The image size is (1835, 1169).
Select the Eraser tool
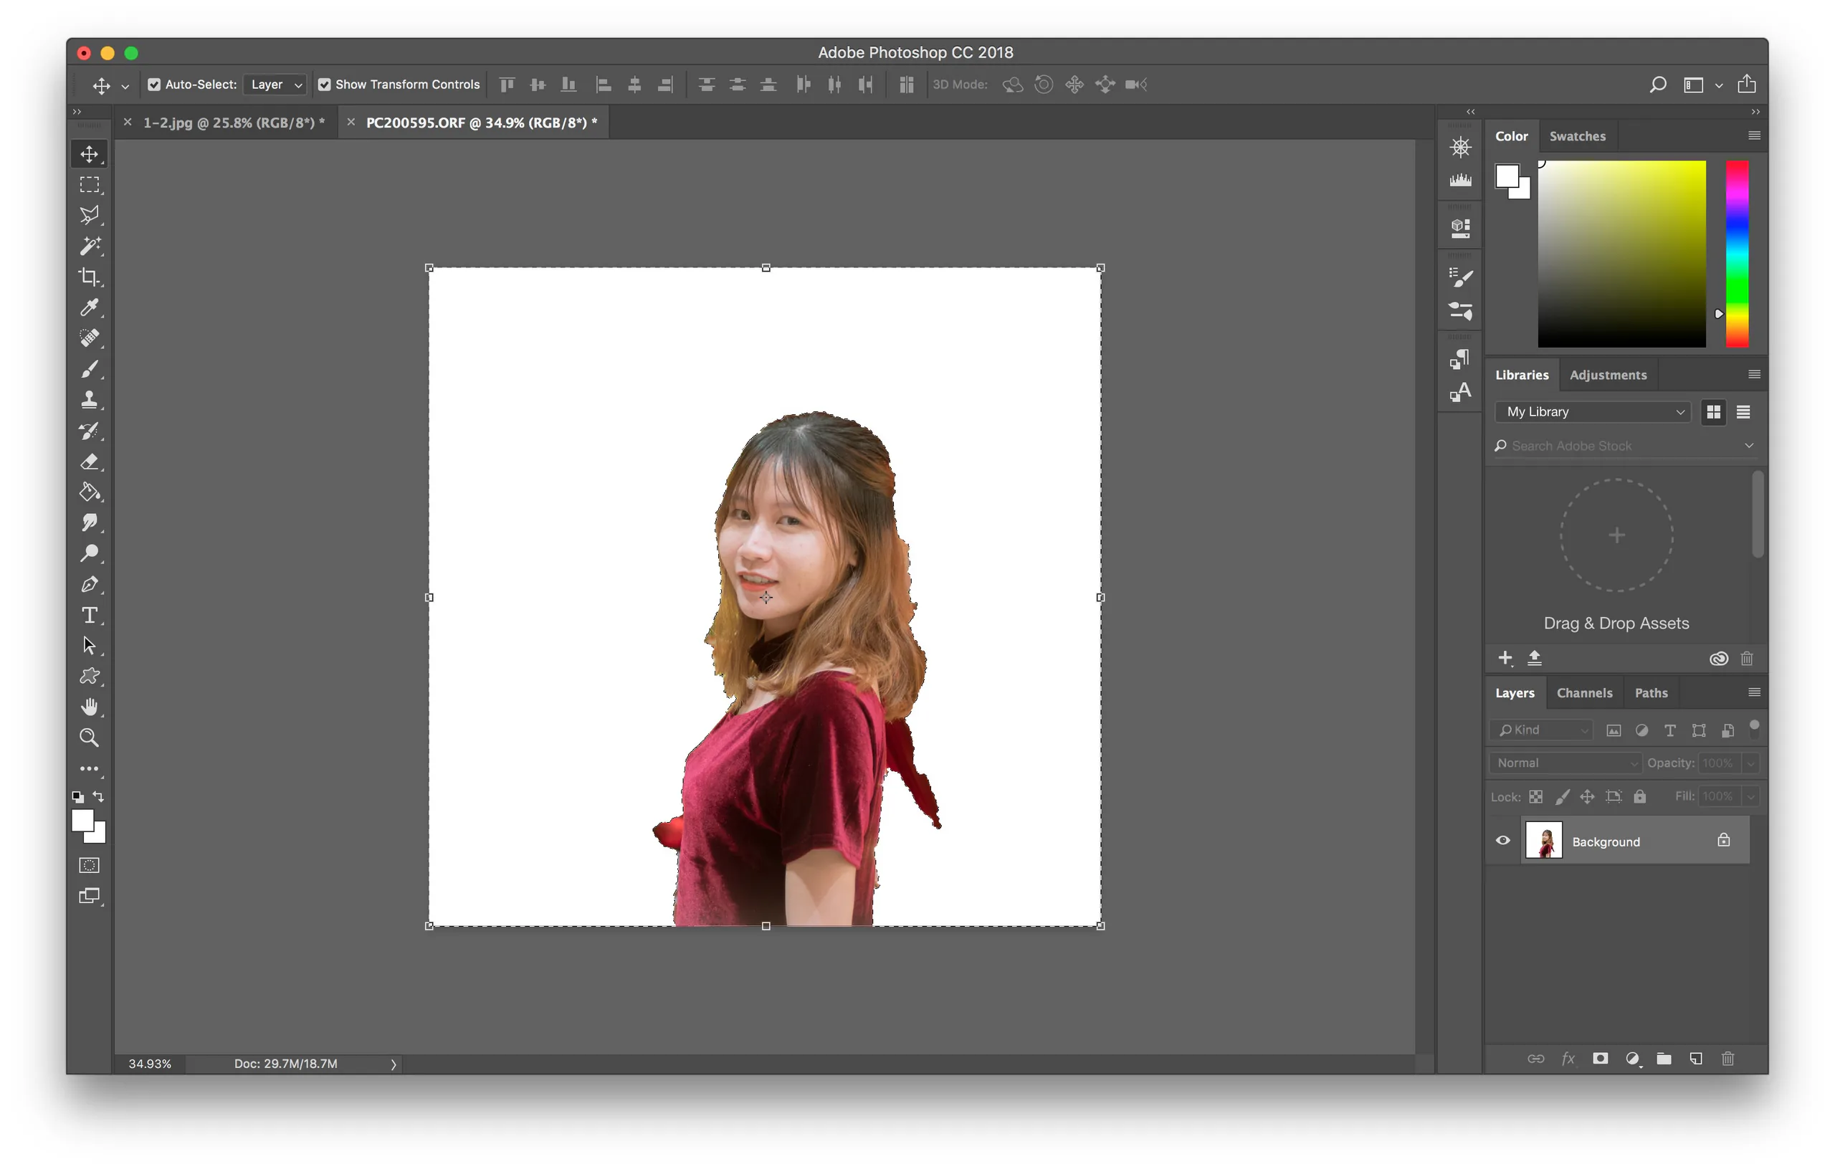point(89,461)
